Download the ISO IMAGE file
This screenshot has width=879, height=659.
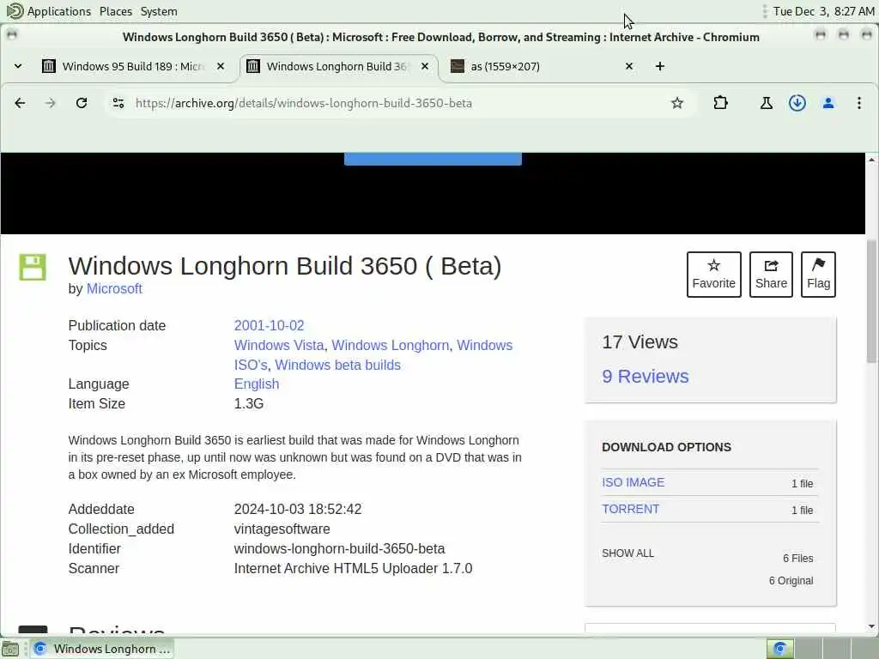(x=633, y=482)
